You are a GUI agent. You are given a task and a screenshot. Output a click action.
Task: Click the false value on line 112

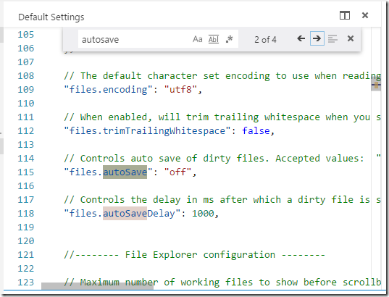(256, 131)
